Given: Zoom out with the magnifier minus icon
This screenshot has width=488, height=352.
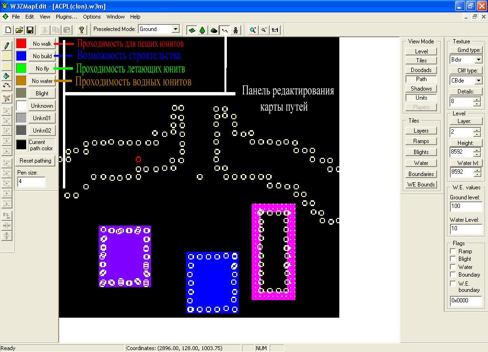Looking at the screenshot, I should [x=264, y=30].
